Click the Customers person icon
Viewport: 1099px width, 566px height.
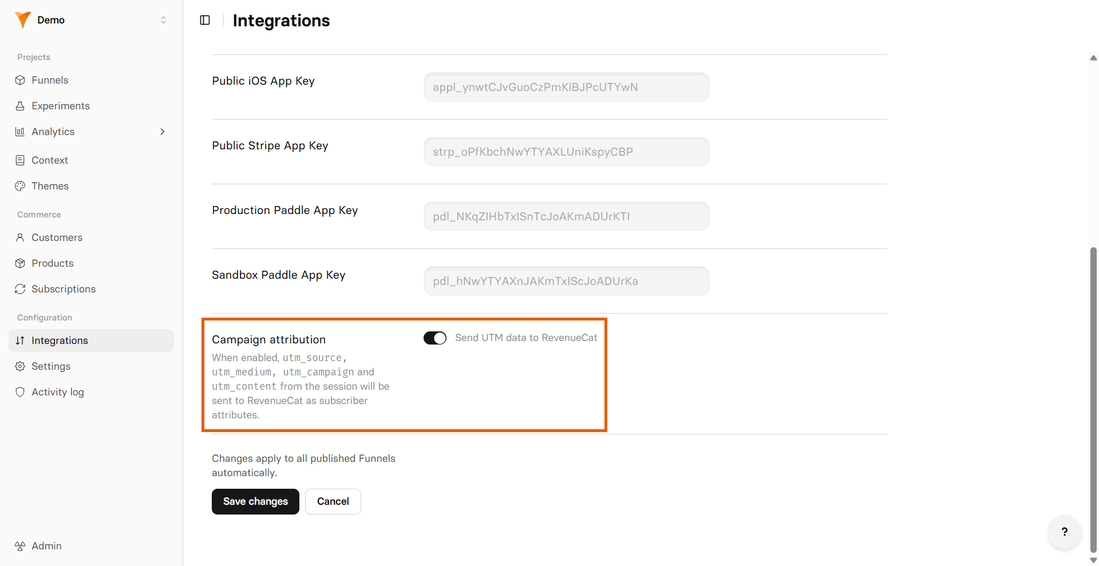[x=20, y=238]
